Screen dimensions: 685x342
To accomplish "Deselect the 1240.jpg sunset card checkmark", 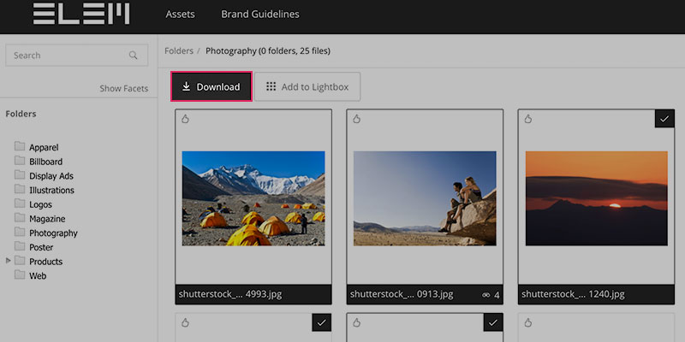I will (x=664, y=119).
